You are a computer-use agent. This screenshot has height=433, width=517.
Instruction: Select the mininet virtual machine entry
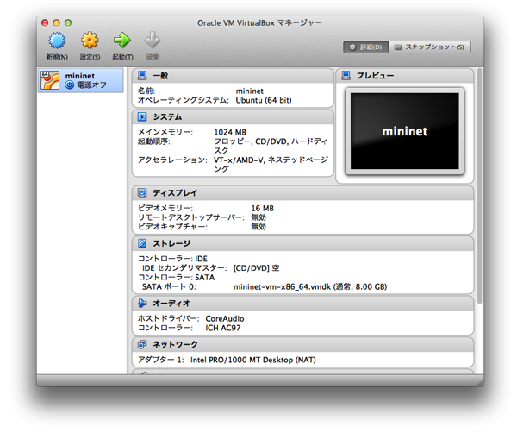[x=82, y=80]
